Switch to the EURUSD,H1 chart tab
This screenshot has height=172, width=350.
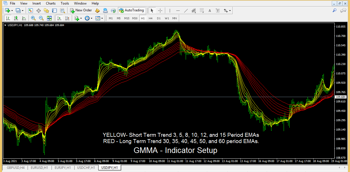click(39, 167)
